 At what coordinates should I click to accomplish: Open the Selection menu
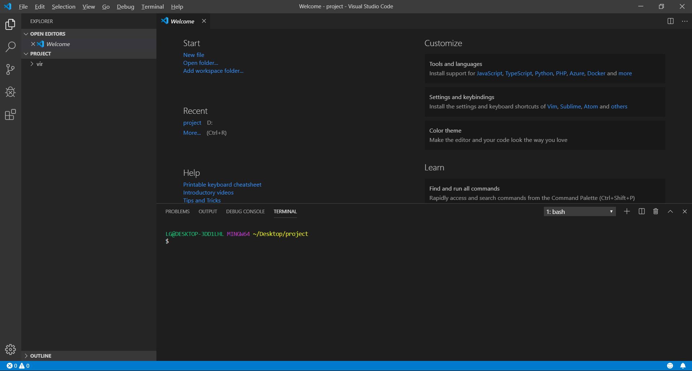click(x=63, y=6)
